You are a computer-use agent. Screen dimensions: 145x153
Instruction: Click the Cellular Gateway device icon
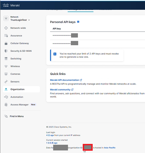6,43
